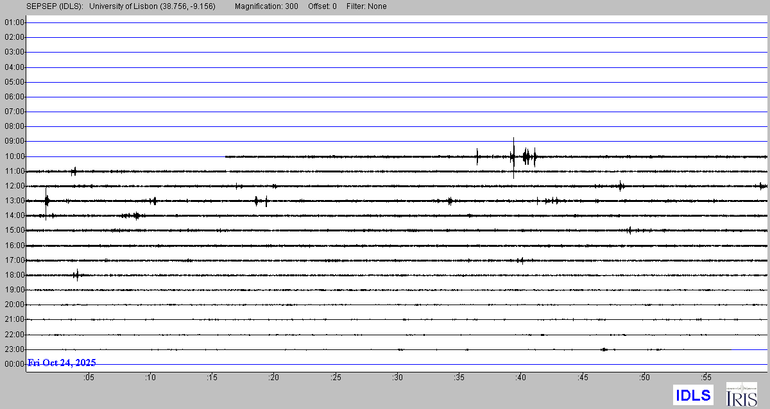
Task: Click the :55 minute axis marker
Action: tap(706, 378)
